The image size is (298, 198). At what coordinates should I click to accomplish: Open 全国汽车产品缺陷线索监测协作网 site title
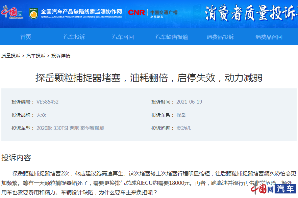click(81, 12)
